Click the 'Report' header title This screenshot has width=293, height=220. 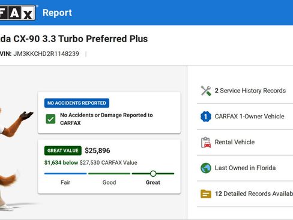(x=57, y=13)
